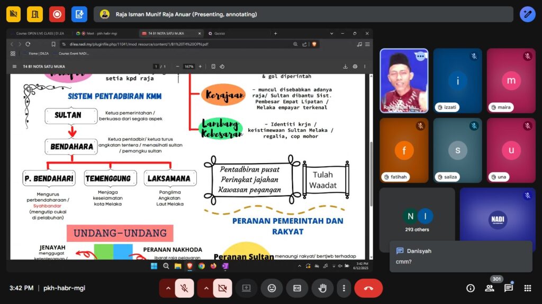Switch to the Quizizz tab

tap(220, 33)
